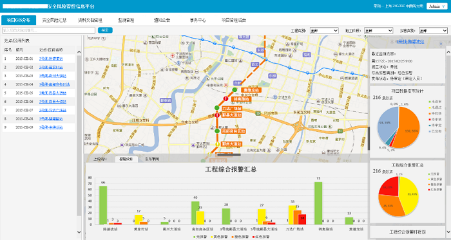Viewport: 451px width, 240px height.
Task: Switch to the 通知公告 tab
Action: tap(162, 20)
